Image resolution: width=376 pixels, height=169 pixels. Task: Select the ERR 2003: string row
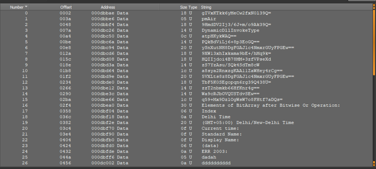(x=215, y=151)
